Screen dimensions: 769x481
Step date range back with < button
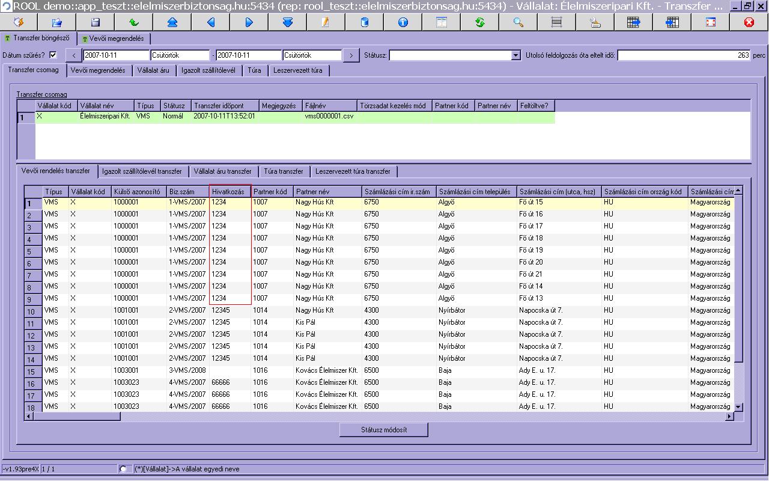click(74, 55)
